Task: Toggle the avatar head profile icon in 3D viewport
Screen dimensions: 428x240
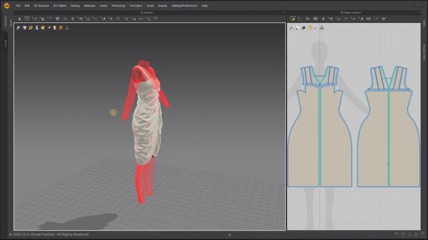Action: point(55,27)
